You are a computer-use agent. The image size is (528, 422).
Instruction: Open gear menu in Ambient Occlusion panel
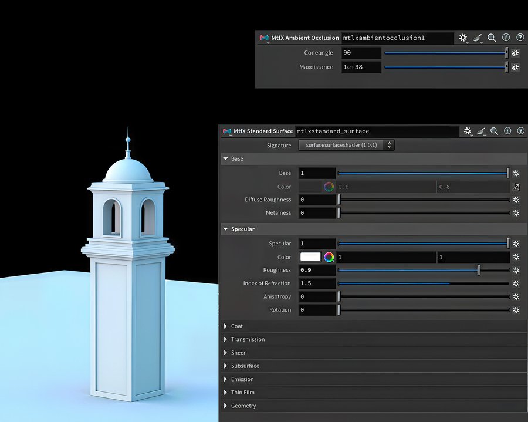click(x=463, y=38)
